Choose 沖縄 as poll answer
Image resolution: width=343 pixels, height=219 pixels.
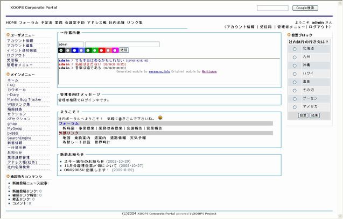[x=295, y=65]
